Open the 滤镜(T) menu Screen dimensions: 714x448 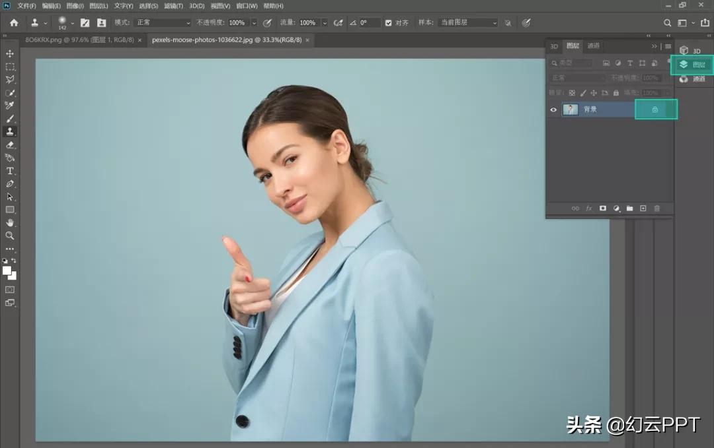pos(174,6)
